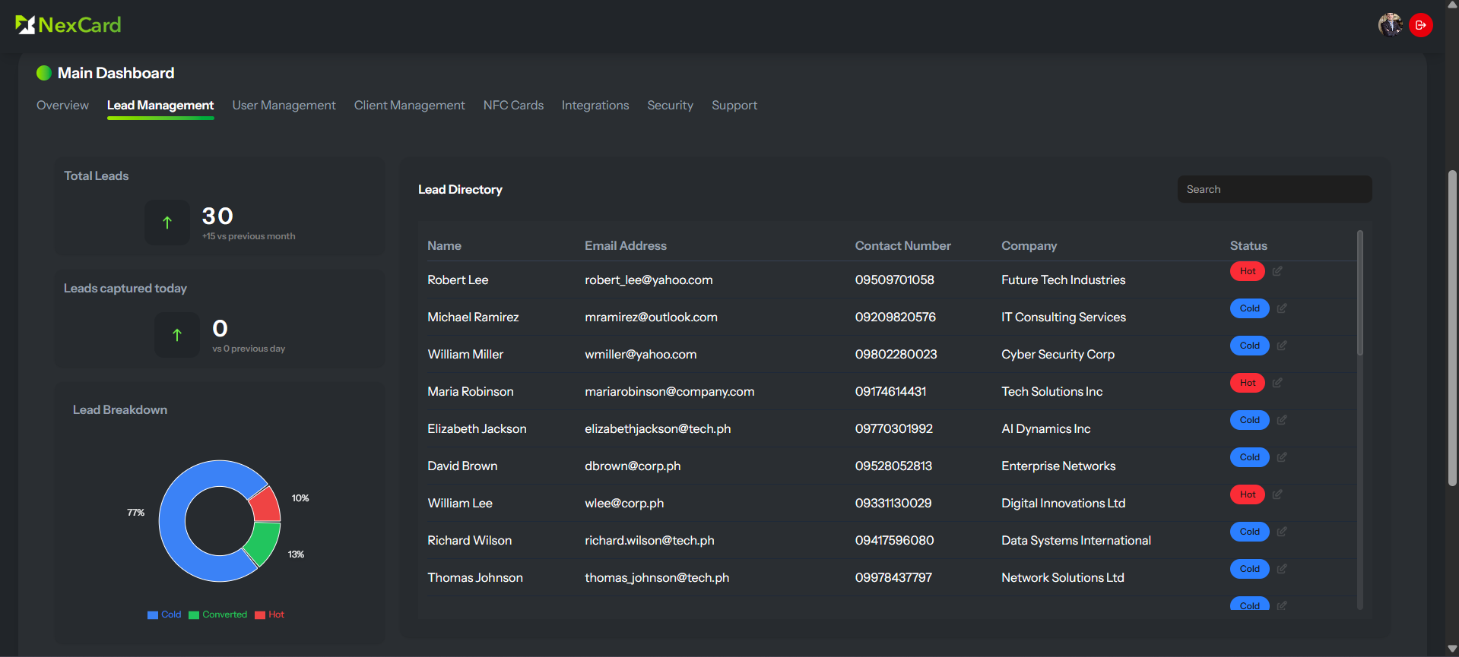Open the Integrations tab
Image resolution: width=1459 pixels, height=657 pixels.
[x=595, y=106]
